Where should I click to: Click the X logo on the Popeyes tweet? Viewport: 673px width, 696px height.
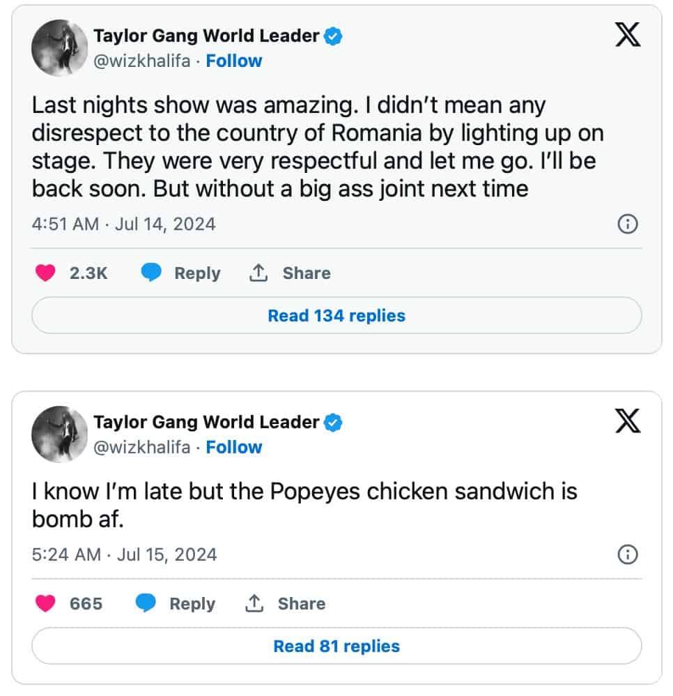click(x=628, y=421)
